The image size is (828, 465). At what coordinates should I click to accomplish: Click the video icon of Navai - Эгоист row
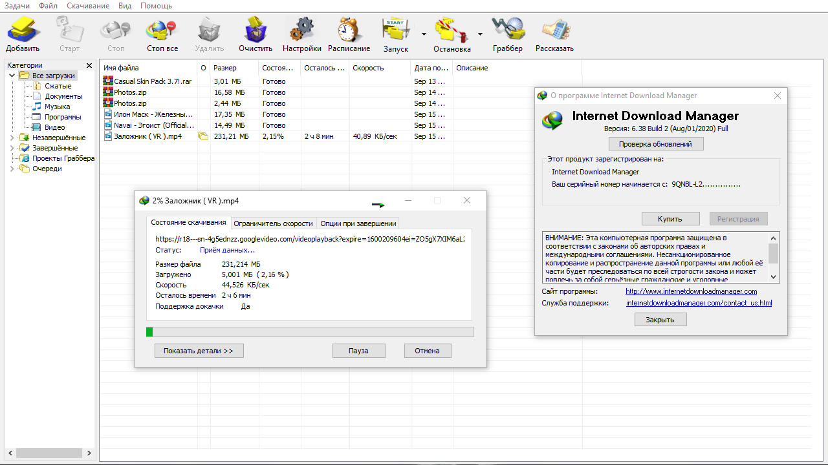pos(108,125)
